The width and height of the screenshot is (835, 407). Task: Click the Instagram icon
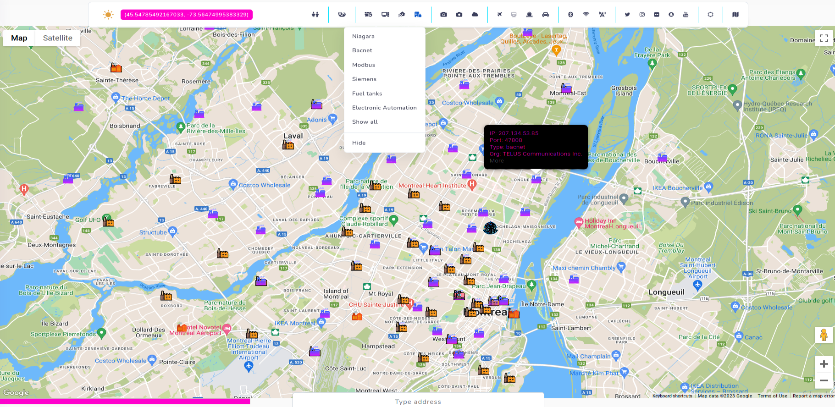coord(642,15)
